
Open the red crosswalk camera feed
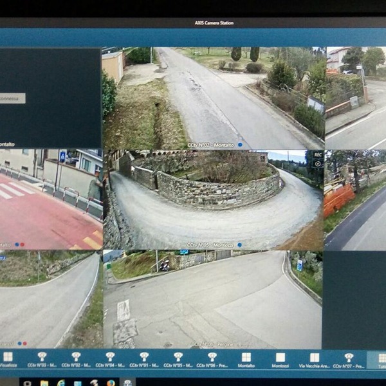click(x=51, y=199)
